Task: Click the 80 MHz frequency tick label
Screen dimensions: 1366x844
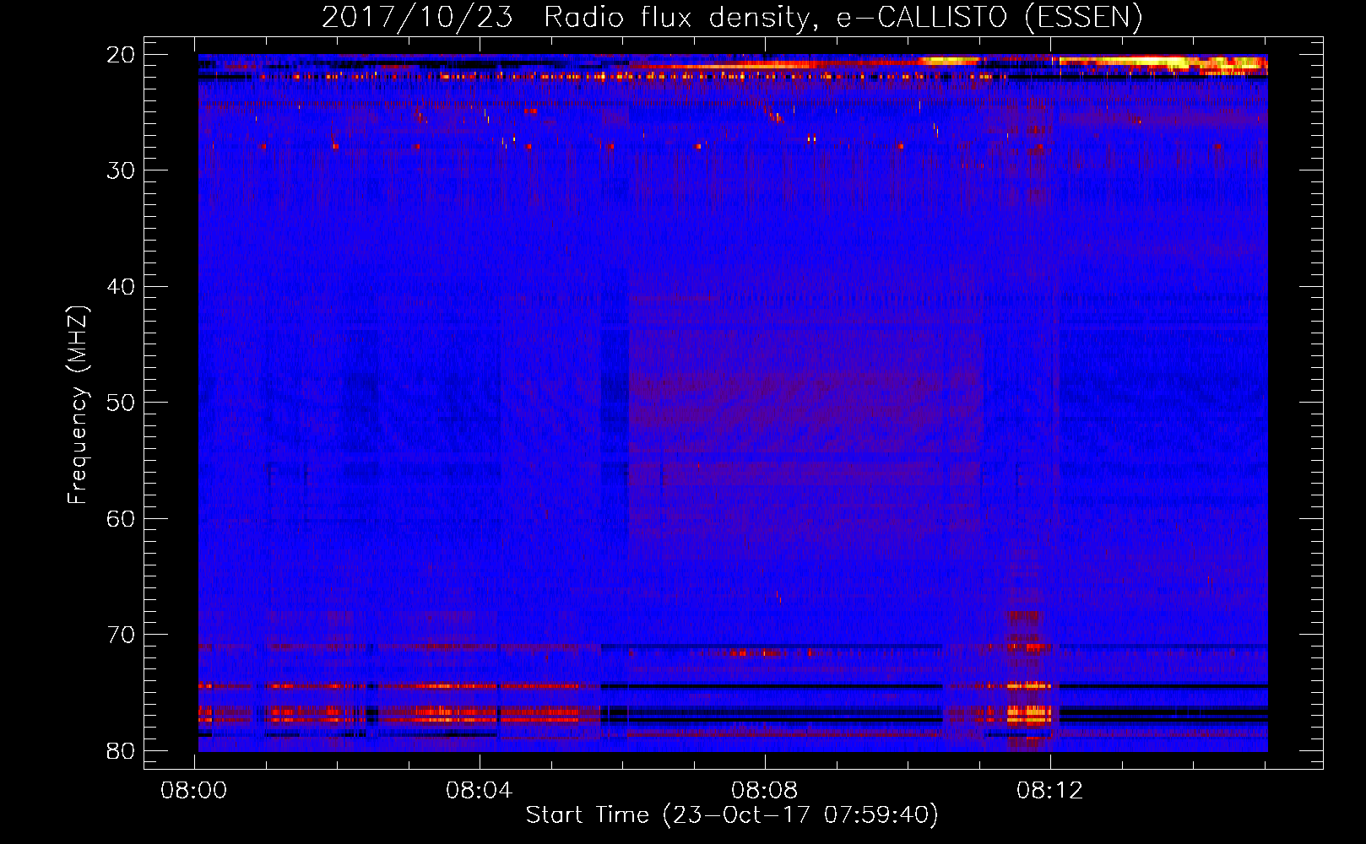Action: (x=121, y=751)
